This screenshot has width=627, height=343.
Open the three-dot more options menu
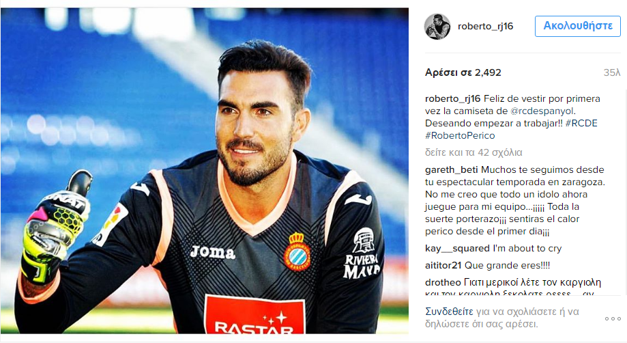click(x=613, y=318)
